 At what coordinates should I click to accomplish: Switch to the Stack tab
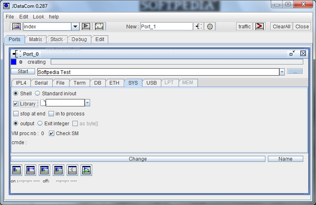pos(57,39)
